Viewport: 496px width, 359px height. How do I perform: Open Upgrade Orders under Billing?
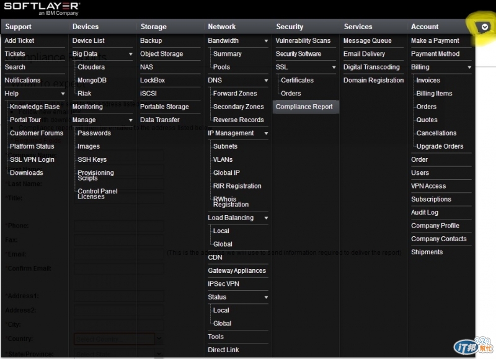[440, 146]
